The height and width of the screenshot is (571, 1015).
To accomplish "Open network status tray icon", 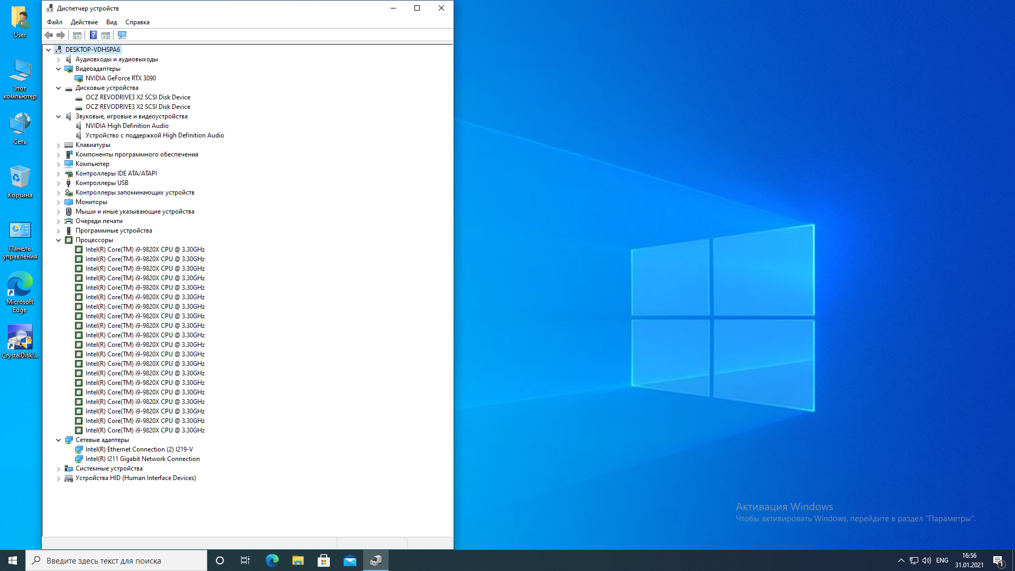I will click(x=914, y=560).
